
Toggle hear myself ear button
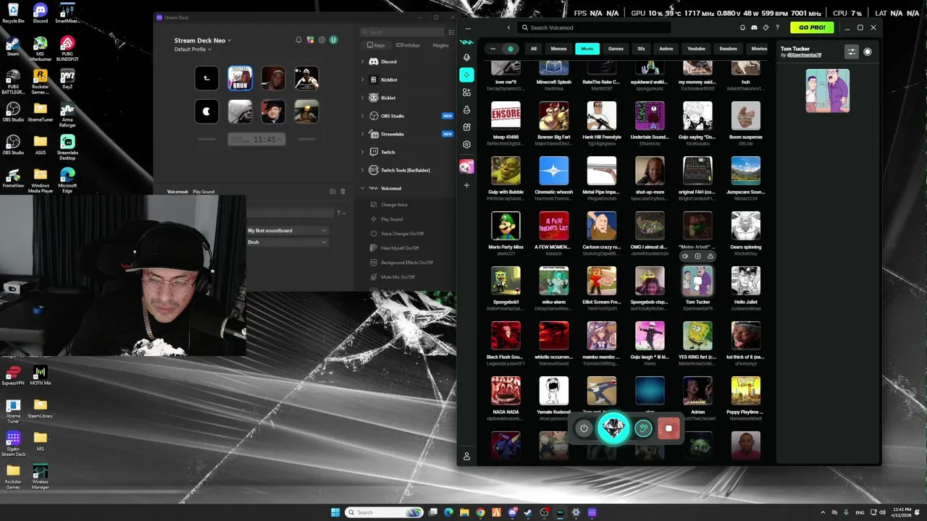point(643,428)
